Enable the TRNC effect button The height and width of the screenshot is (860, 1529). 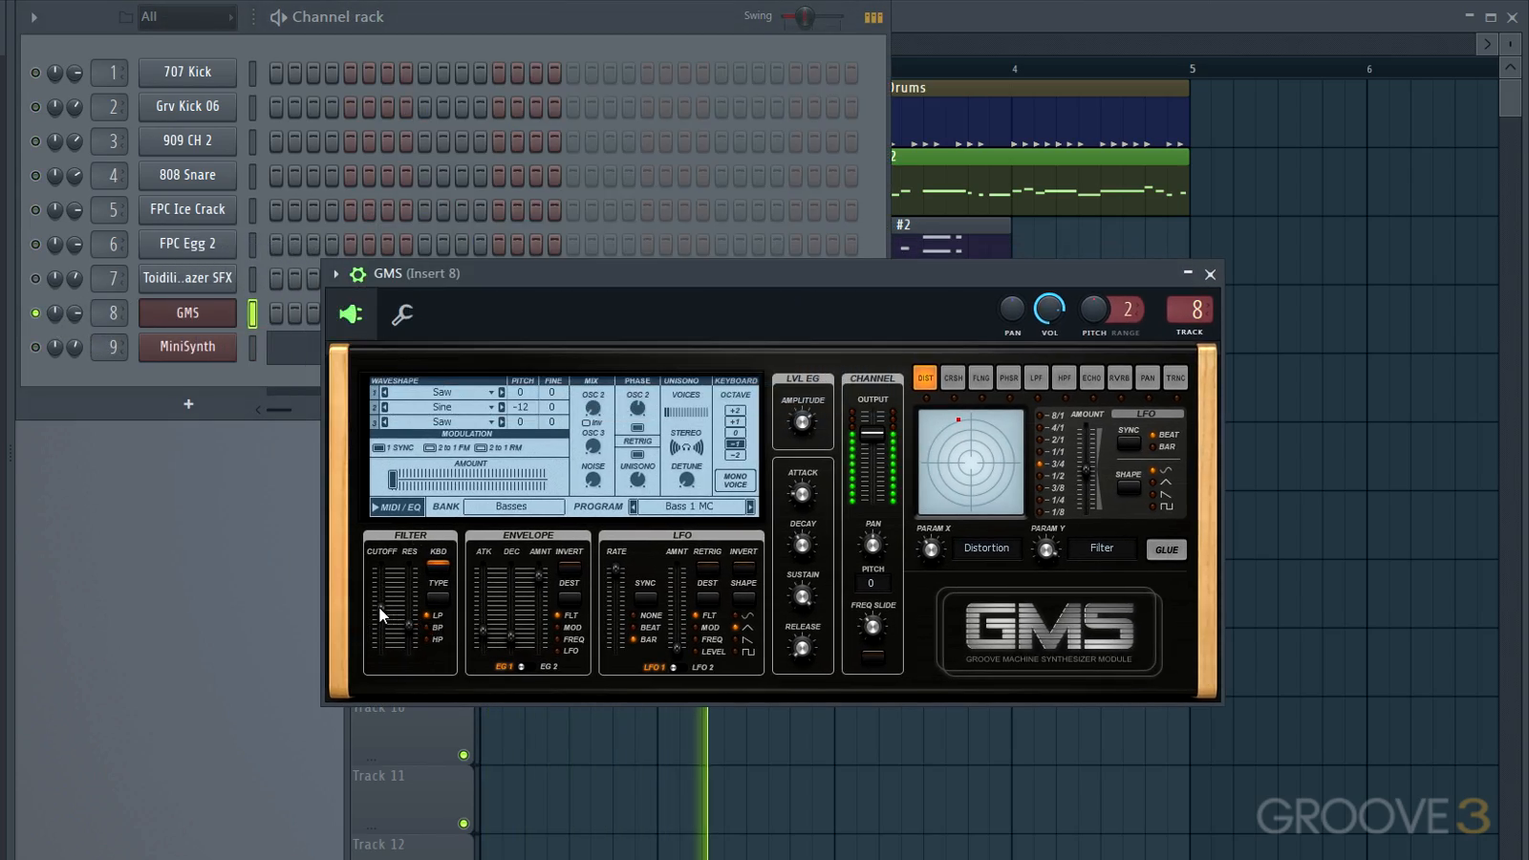click(1175, 378)
